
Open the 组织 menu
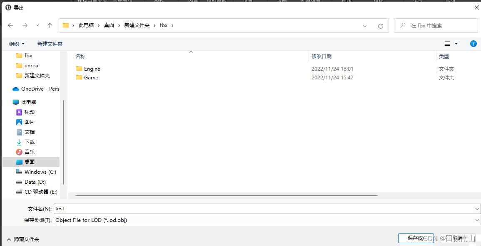coord(17,44)
